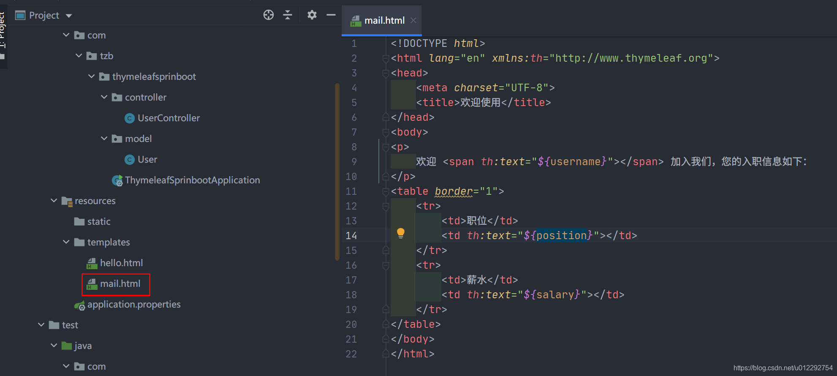Click the intention lightbulb on line 14

(401, 233)
